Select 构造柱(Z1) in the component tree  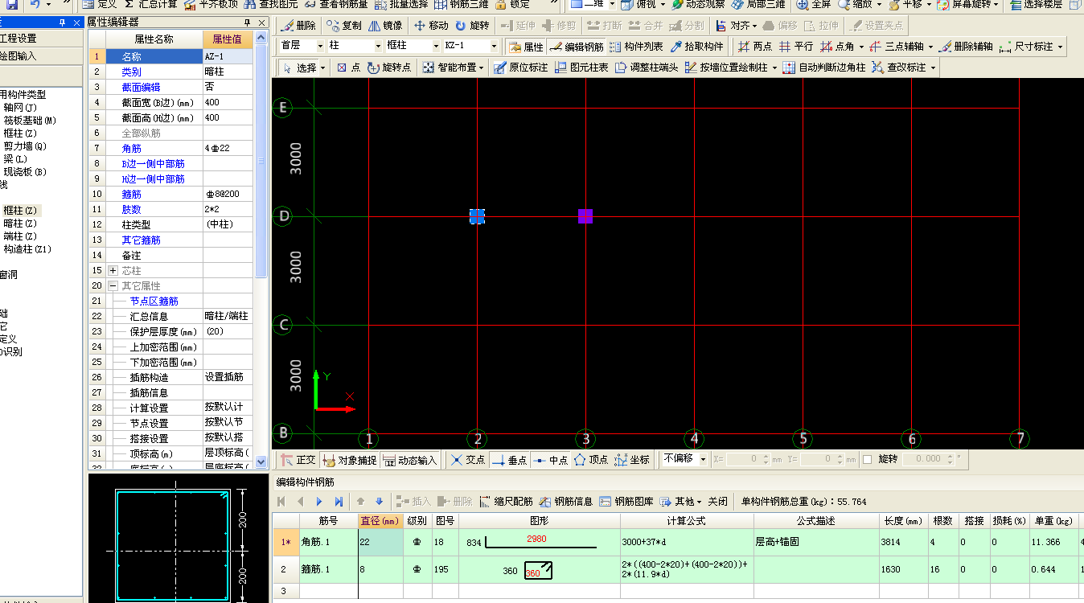[27, 249]
